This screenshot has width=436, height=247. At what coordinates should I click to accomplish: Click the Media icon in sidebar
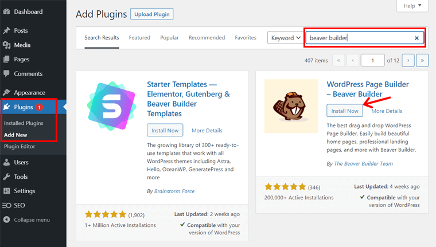pos(6,45)
